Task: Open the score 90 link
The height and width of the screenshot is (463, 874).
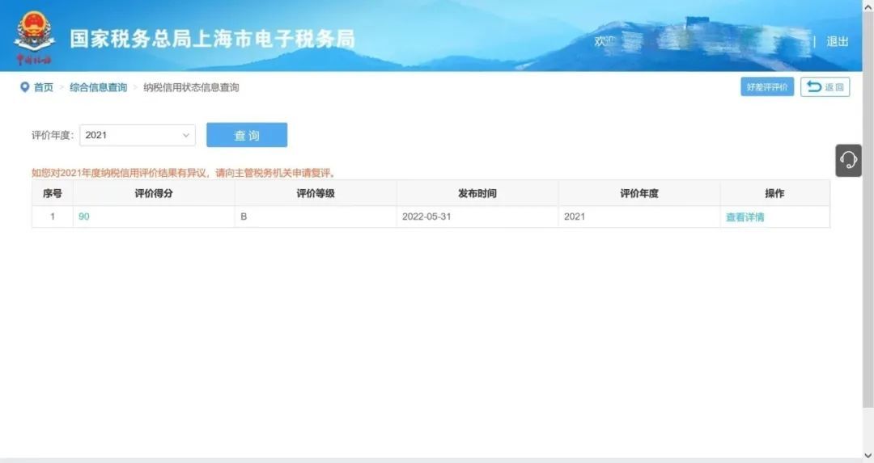Action: pyautogui.click(x=84, y=217)
